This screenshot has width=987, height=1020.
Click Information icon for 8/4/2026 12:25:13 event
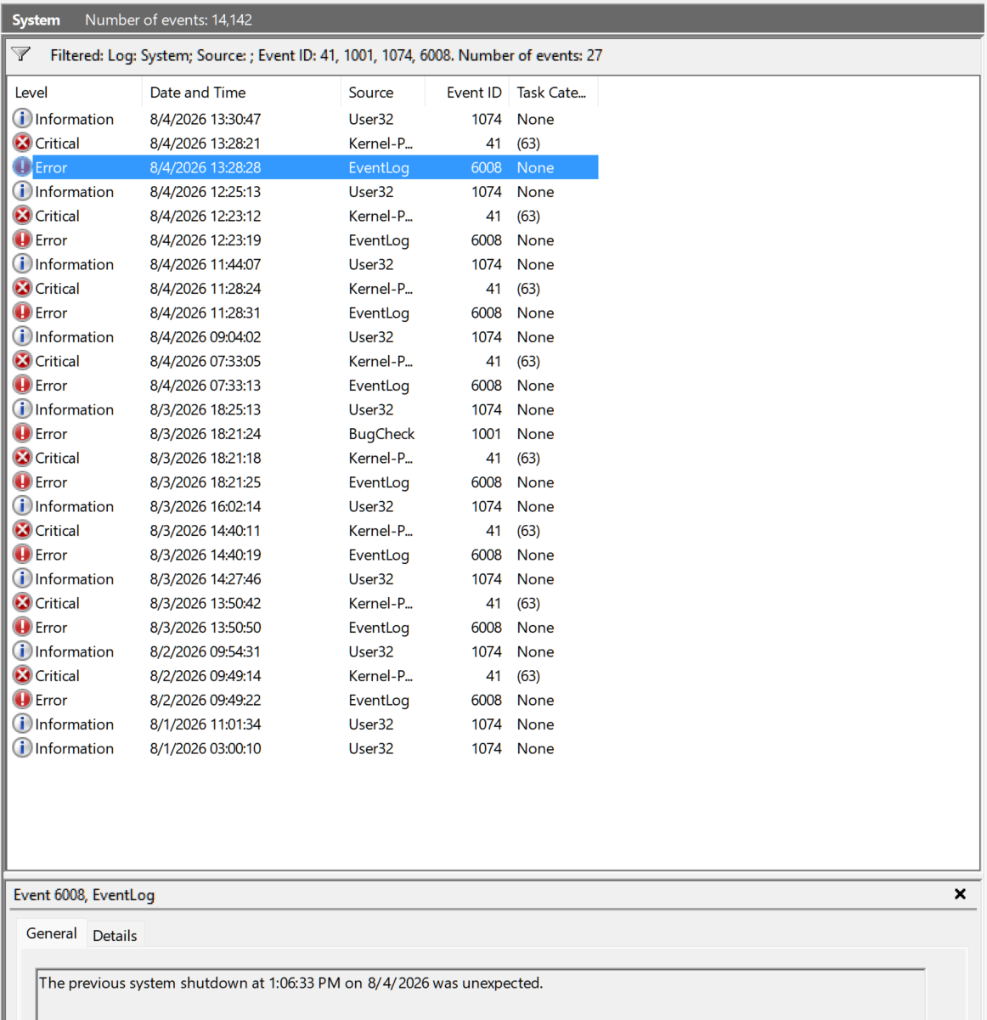pos(23,191)
